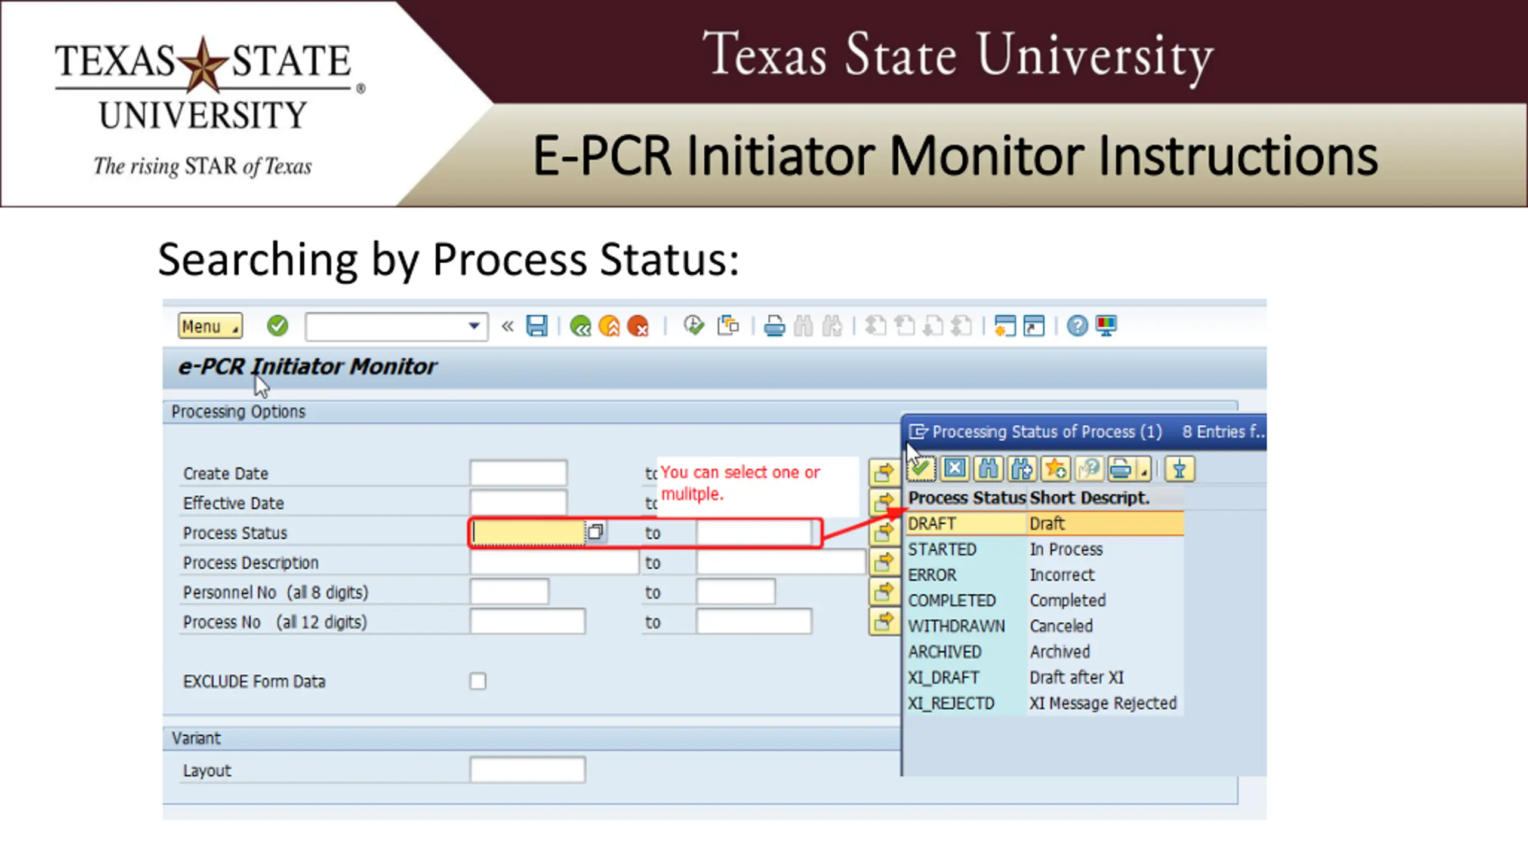This screenshot has height=860, width=1528.
Task: Click multiple selection arrow for Process No
Action: (884, 621)
